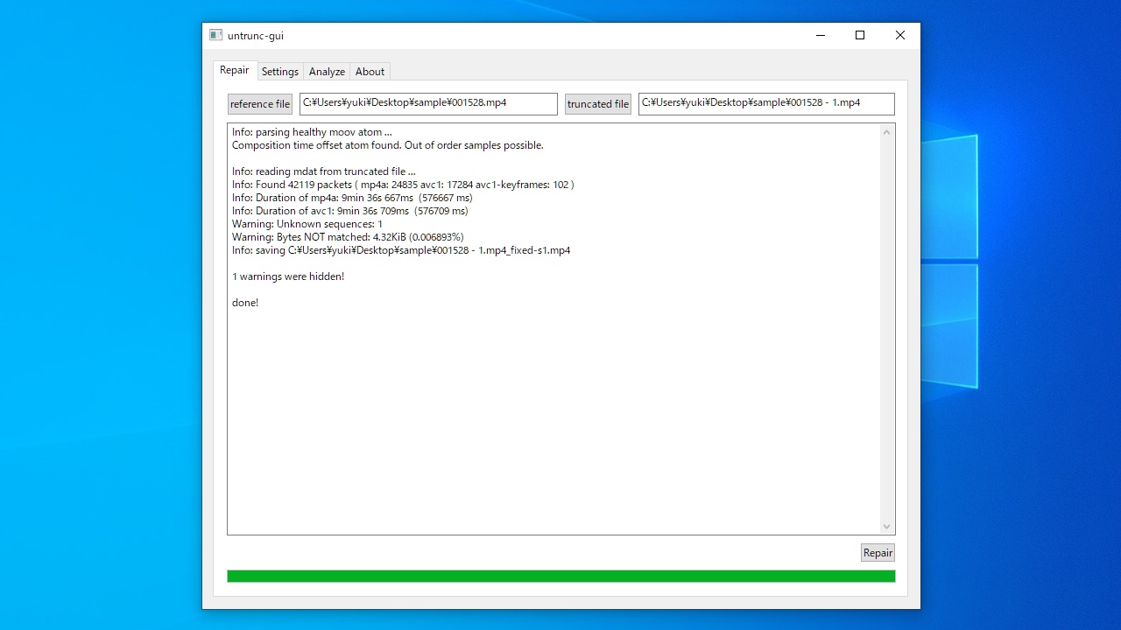
Task: Open the Analyze tab
Action: [327, 72]
